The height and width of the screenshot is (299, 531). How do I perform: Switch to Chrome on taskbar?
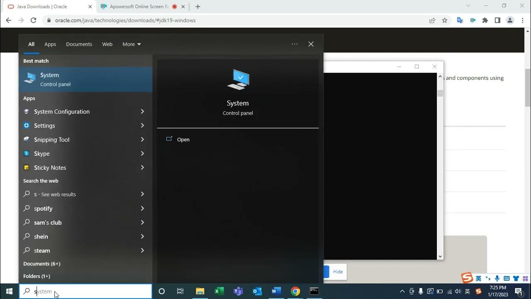pyautogui.click(x=295, y=291)
